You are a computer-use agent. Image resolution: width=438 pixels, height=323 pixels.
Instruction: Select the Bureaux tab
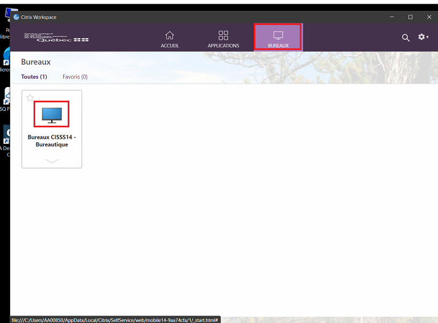pos(278,38)
